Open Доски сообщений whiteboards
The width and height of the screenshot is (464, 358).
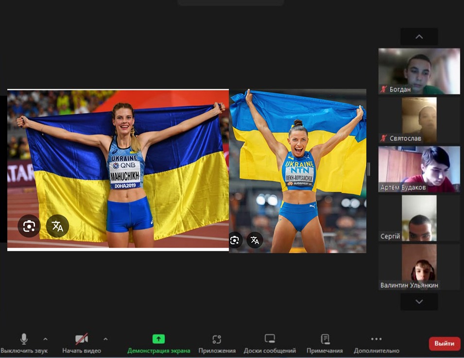point(270,339)
